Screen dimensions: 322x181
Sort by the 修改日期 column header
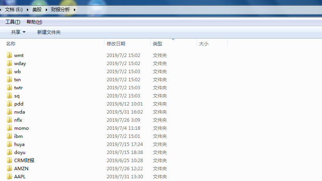pos(116,44)
